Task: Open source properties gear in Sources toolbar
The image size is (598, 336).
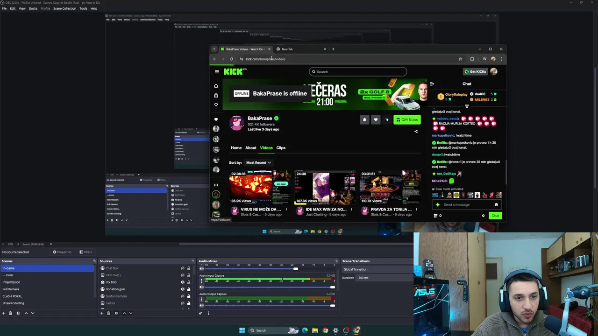Action: coord(116,313)
